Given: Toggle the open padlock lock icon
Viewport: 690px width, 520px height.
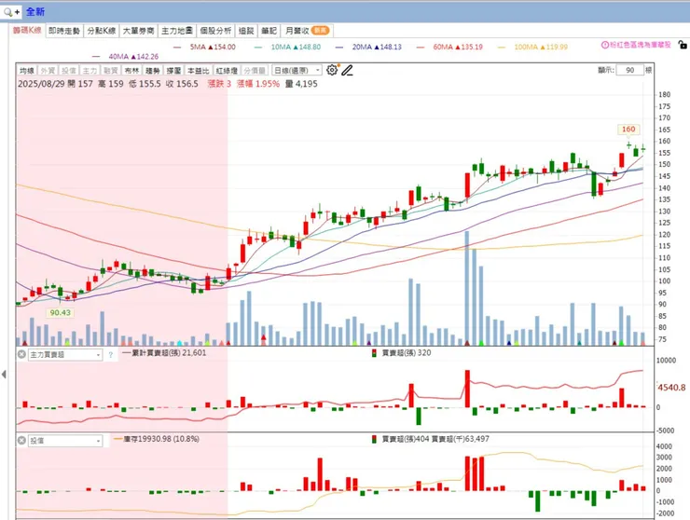Looking at the screenshot, I should (x=683, y=45).
